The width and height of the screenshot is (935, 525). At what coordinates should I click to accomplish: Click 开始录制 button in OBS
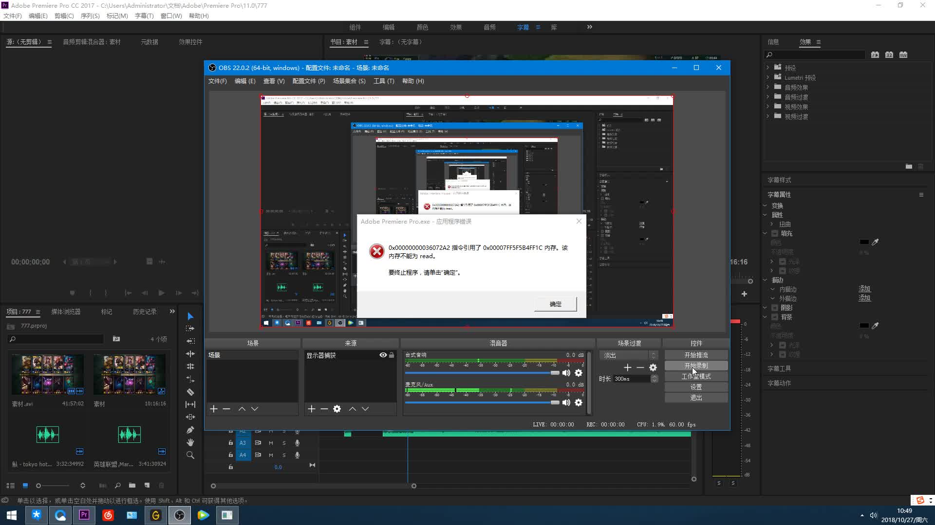pyautogui.click(x=696, y=366)
